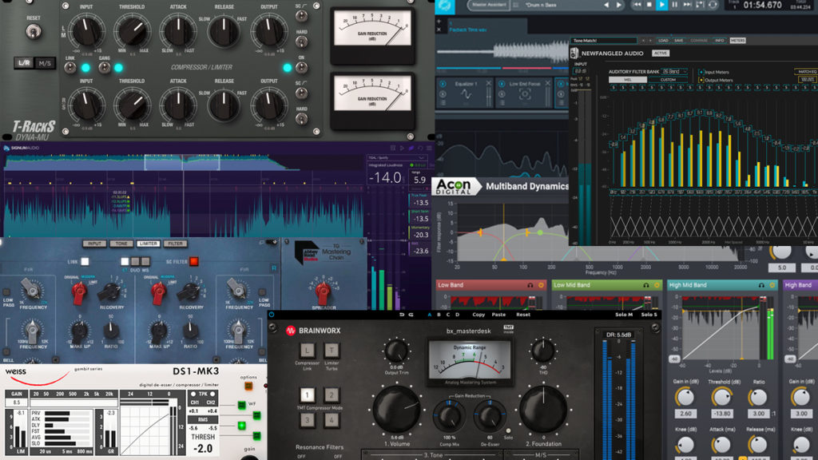This screenshot has width=818, height=460.
Task: Select L/R mode on T-RackS Dyna-Mu
Action: [x=25, y=63]
